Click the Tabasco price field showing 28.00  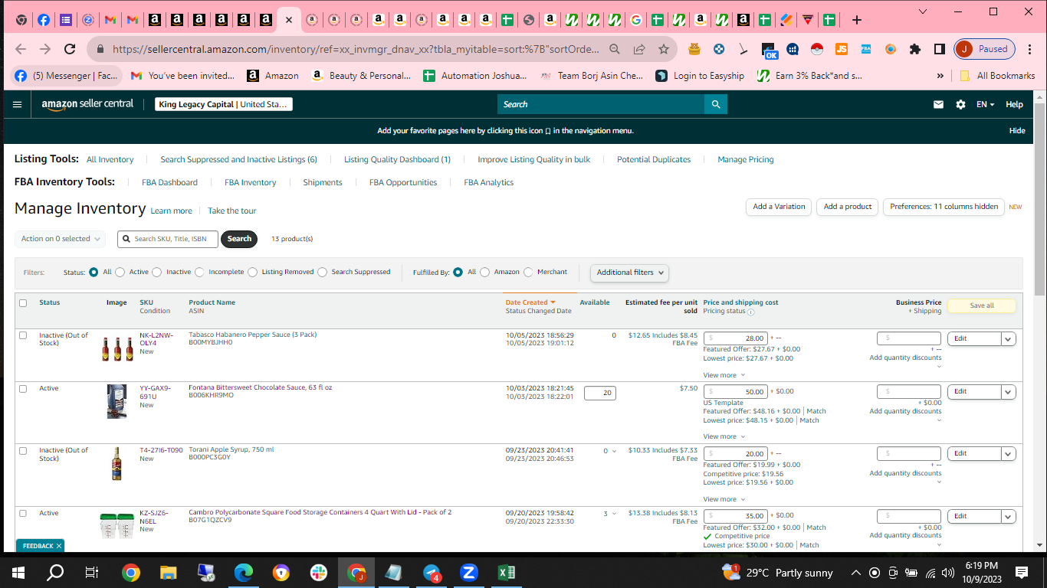click(735, 338)
